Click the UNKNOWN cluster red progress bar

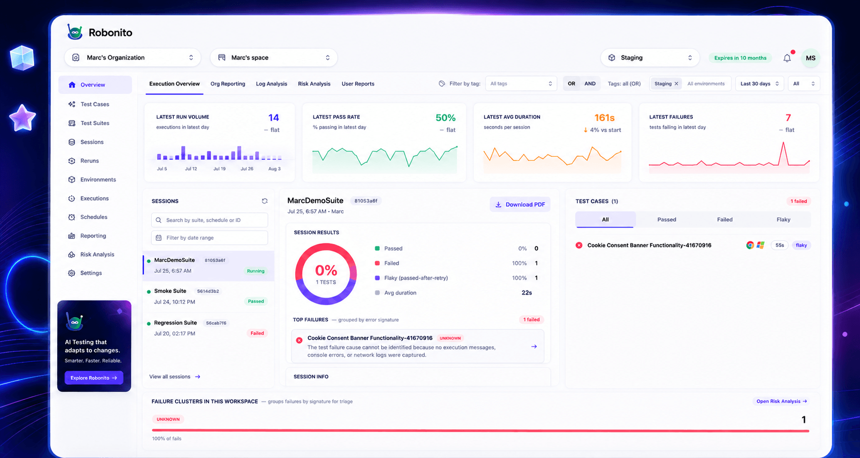480,430
